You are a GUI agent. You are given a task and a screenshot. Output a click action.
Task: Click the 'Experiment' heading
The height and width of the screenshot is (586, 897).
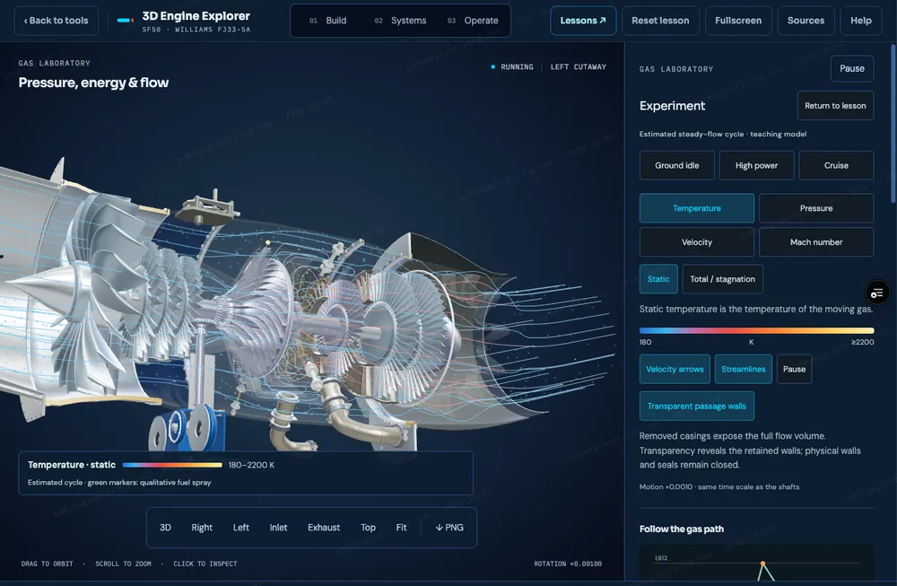point(672,106)
